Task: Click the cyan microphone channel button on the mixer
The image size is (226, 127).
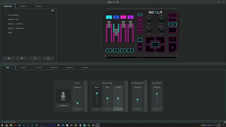Action: click(x=109, y=17)
